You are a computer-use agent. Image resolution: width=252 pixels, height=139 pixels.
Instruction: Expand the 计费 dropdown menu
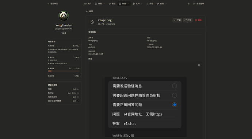click(x=100, y=4)
